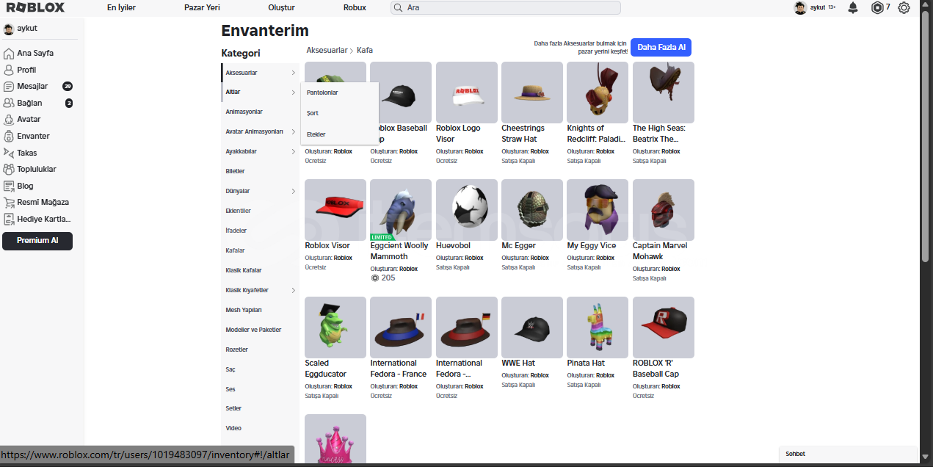Open the Scaled Eggducator thumbnail
The width and height of the screenshot is (933, 467).
[335, 327]
